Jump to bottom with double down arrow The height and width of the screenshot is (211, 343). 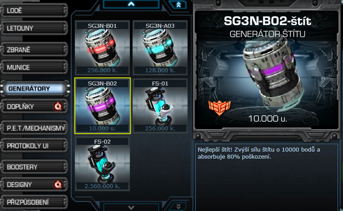(x=178, y=206)
